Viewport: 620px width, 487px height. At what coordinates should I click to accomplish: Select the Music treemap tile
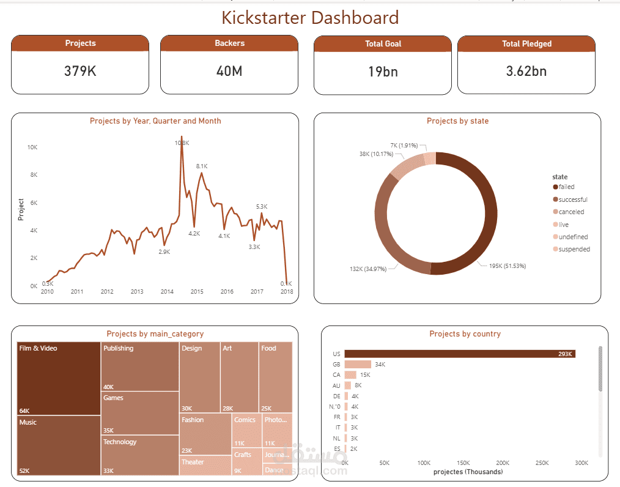(59, 445)
